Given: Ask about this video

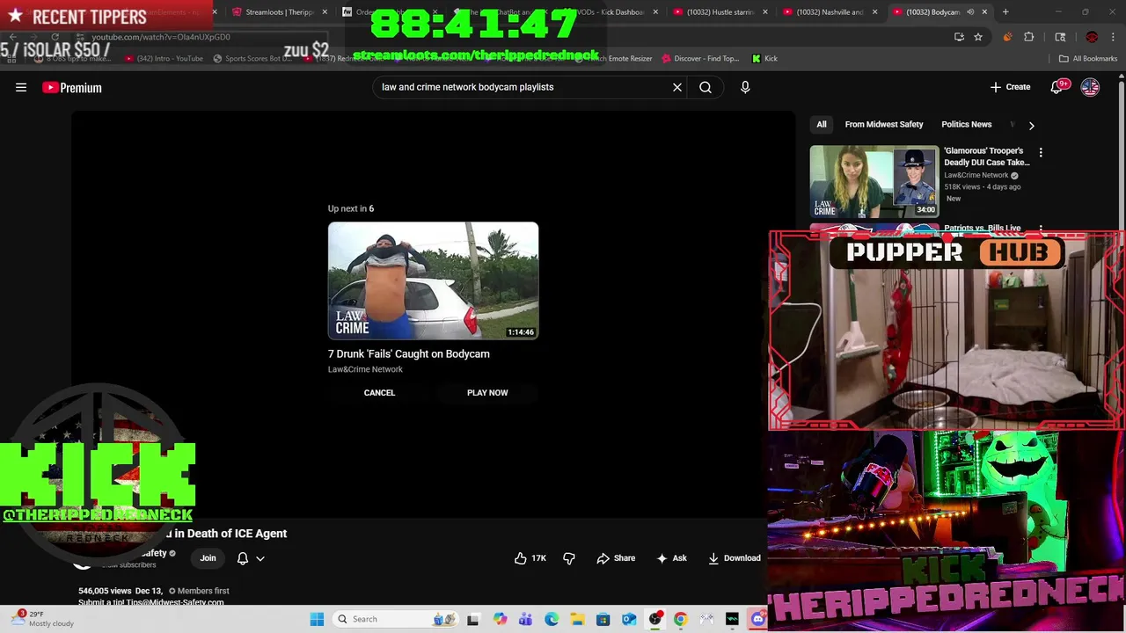Looking at the screenshot, I should [671, 558].
